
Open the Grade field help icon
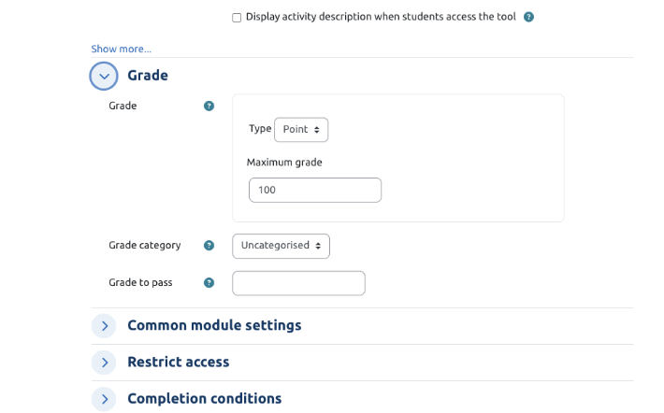pos(209,107)
